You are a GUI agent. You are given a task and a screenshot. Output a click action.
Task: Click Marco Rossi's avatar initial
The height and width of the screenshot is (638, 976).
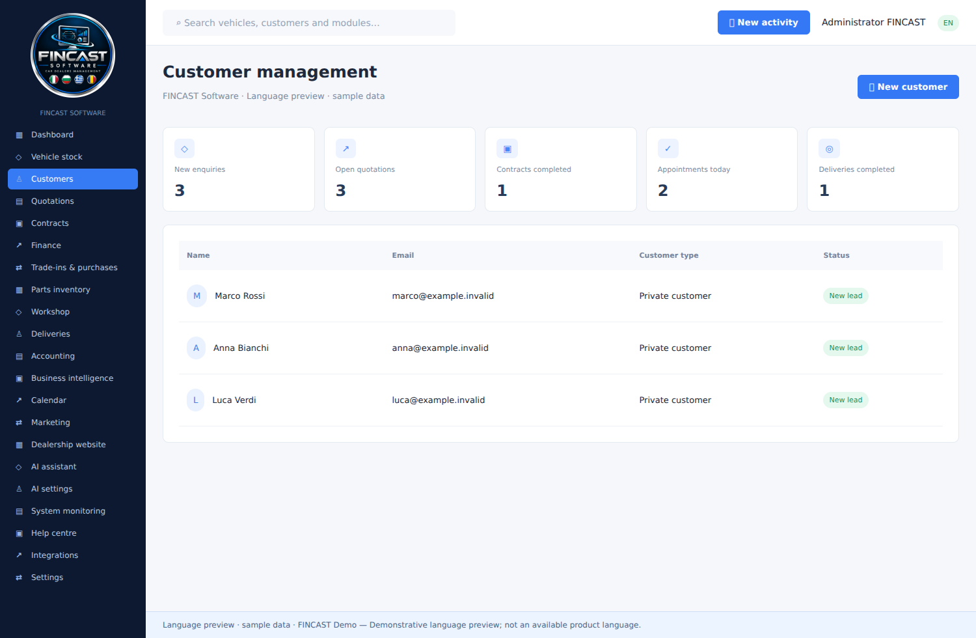(x=197, y=296)
